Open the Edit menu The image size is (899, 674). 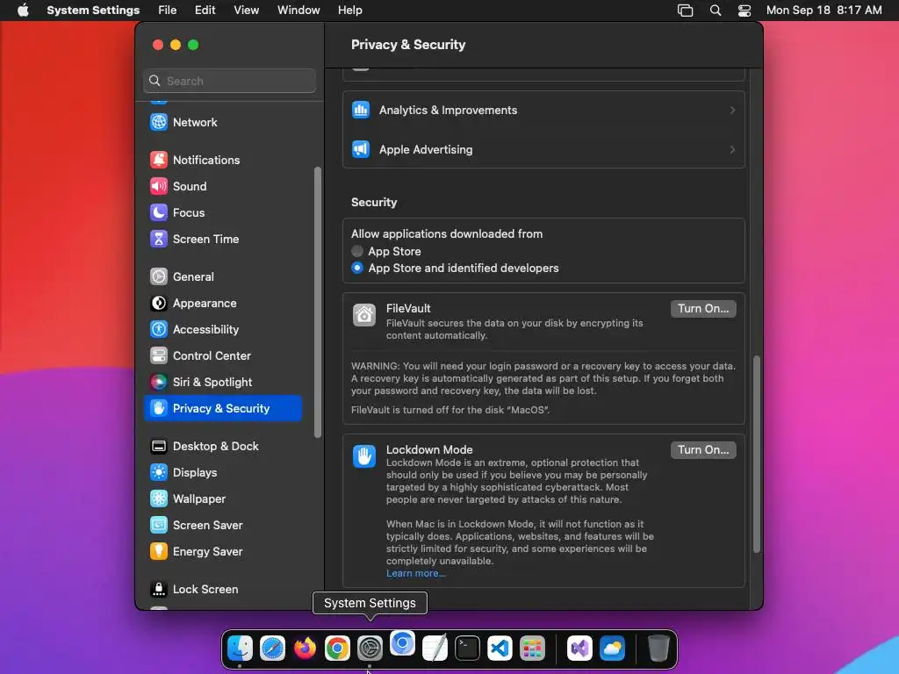click(205, 11)
